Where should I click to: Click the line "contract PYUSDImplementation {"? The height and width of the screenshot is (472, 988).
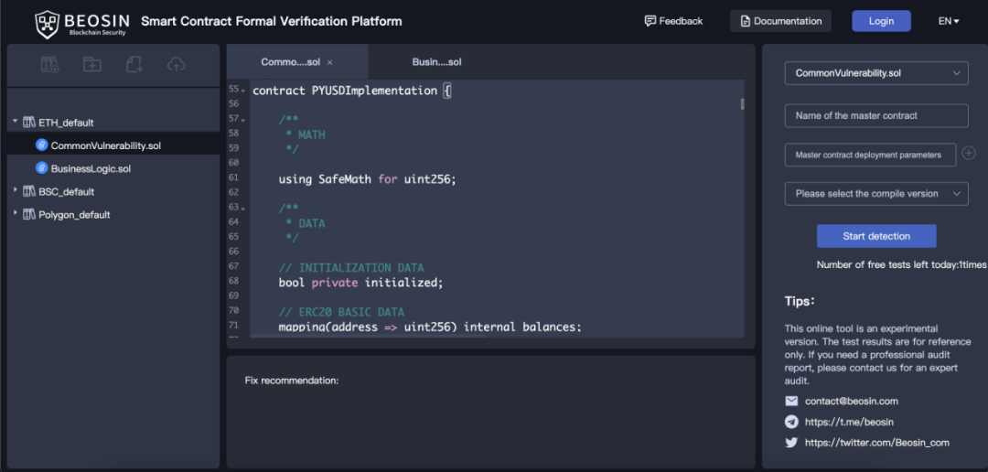tap(352, 91)
